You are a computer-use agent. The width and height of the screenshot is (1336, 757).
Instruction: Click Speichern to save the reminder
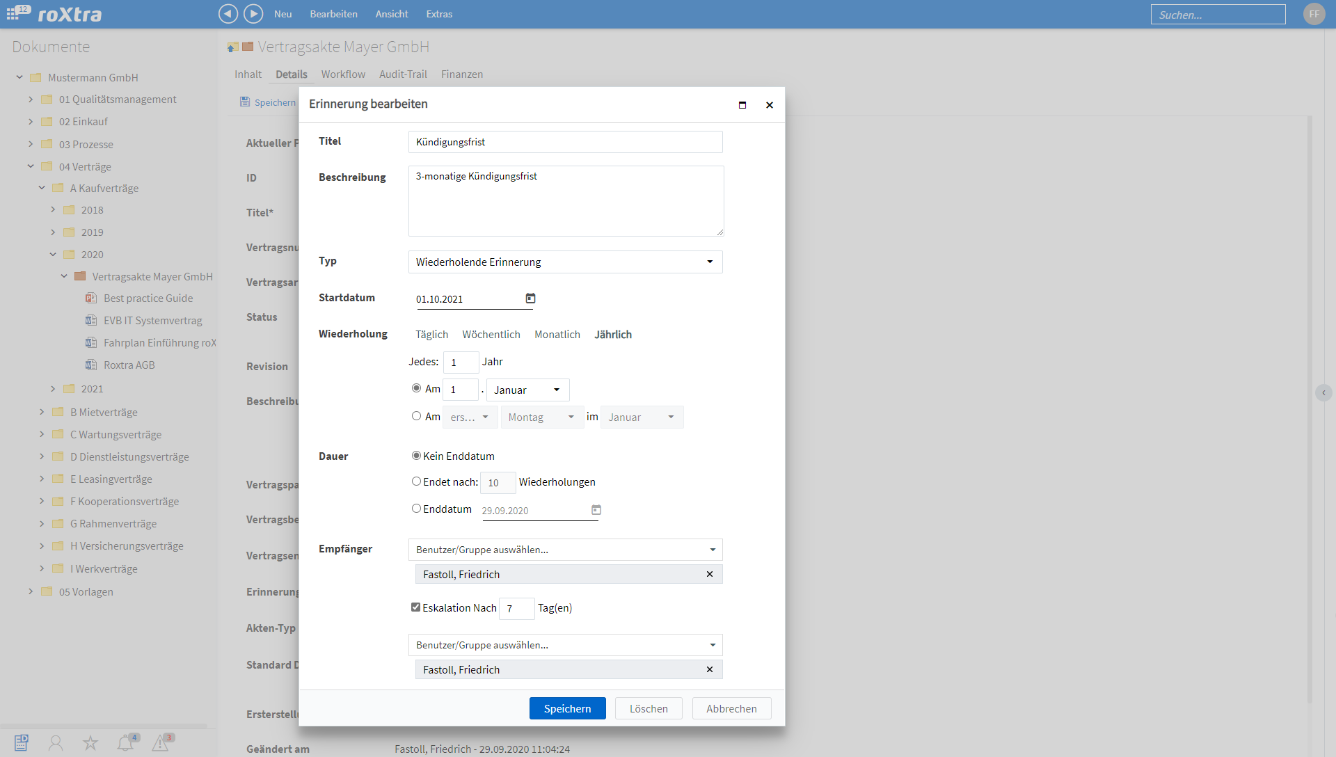pos(567,708)
